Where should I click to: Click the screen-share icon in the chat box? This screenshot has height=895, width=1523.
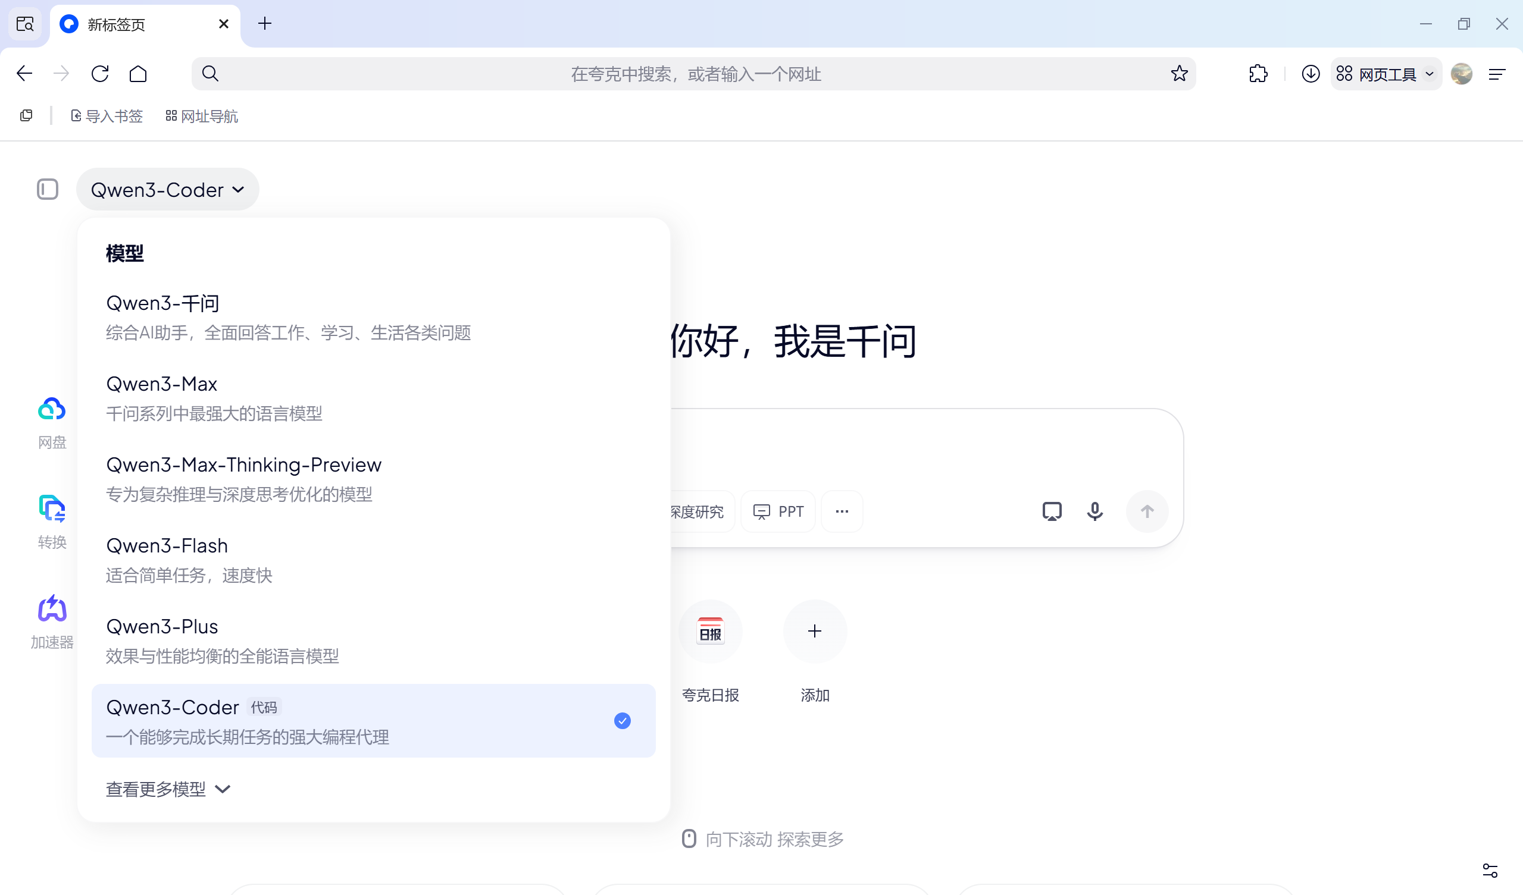tap(1052, 511)
